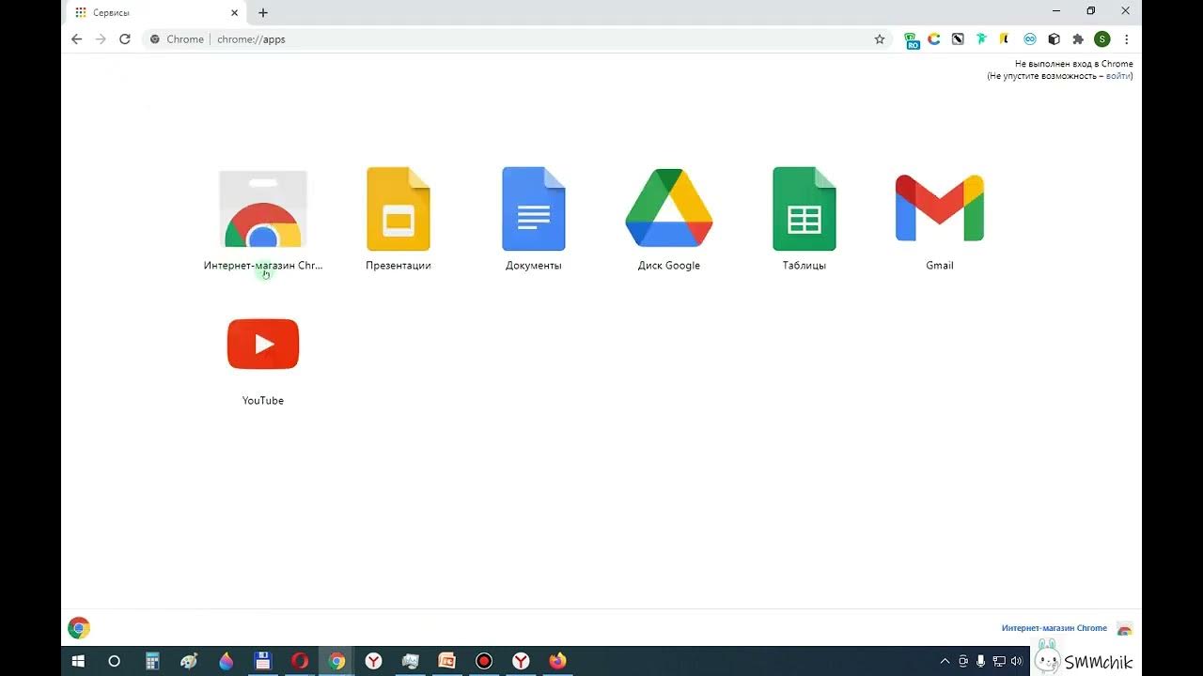Viewport: 1203px width, 676px height.
Task: Click the network tray icon
Action: [999, 661]
